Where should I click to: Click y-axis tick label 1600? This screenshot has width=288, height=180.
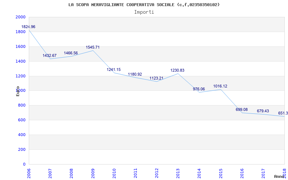pos(21,46)
